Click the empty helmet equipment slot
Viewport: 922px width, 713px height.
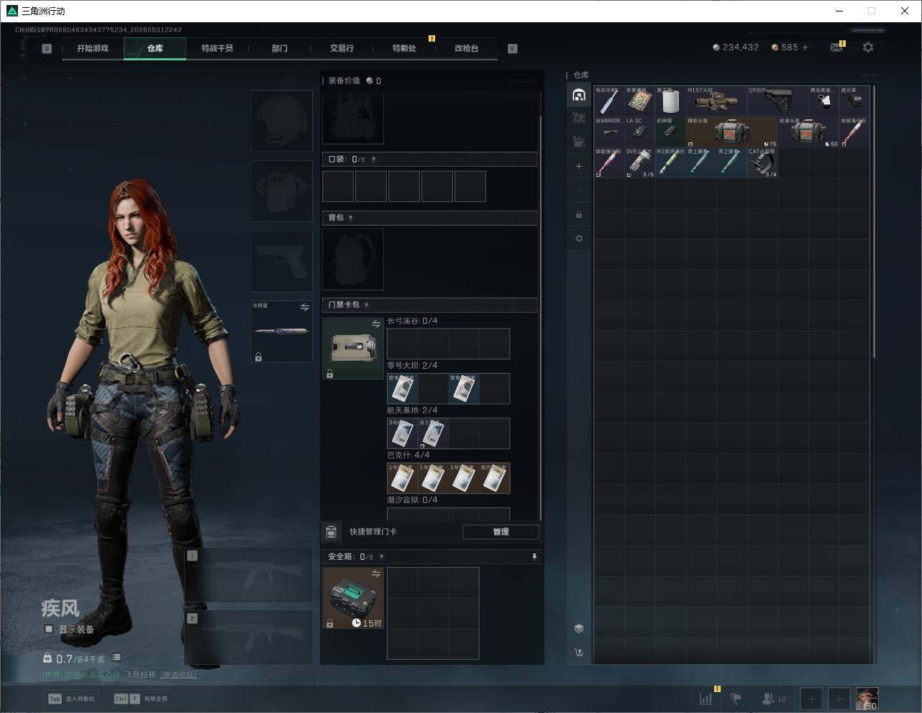(x=281, y=121)
